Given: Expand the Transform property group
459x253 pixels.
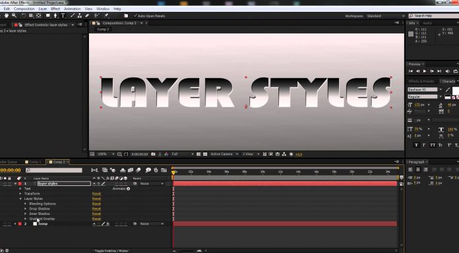Looking at the screenshot, I should pyautogui.click(x=20, y=194).
